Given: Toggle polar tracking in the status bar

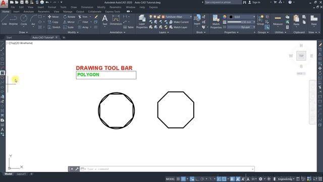Looking at the screenshot, I should [202, 179].
